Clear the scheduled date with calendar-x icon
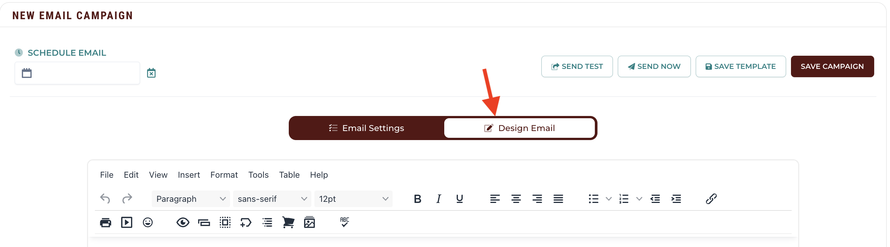This screenshot has height=247, width=890. (151, 73)
